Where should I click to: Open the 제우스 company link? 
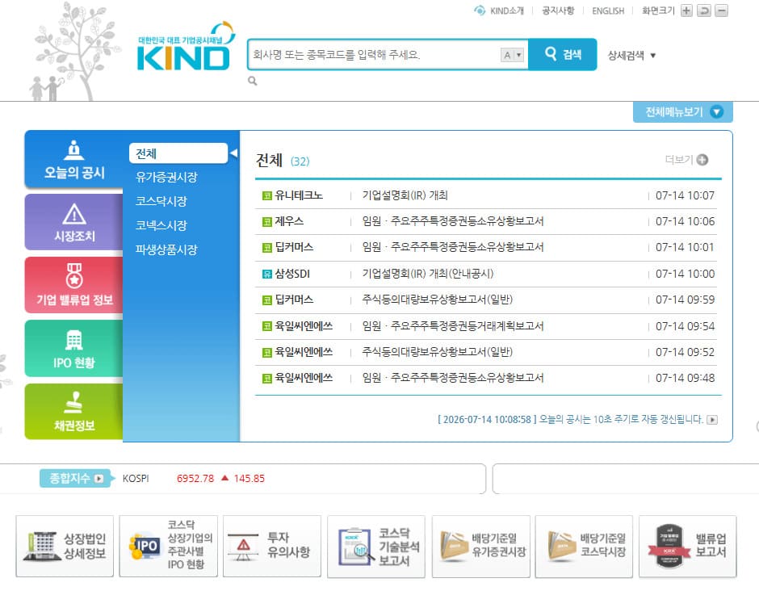pos(289,221)
